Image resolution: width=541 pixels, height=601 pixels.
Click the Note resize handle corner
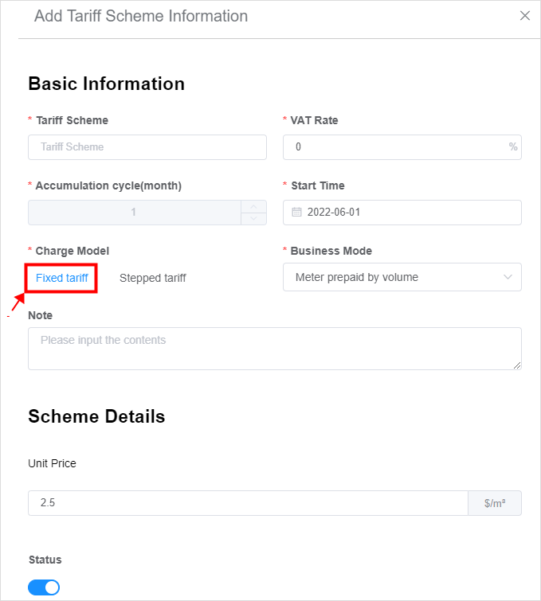[x=517, y=365]
